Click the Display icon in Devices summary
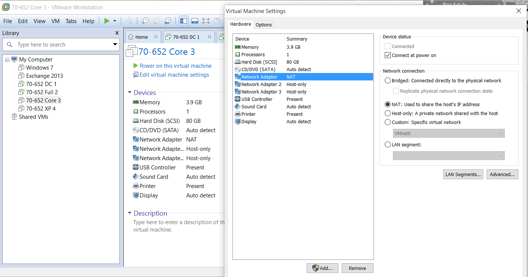The width and height of the screenshot is (528, 277). coord(136,195)
